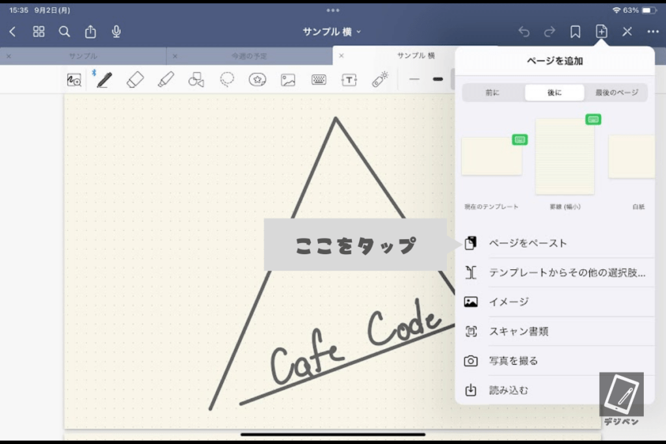Tap the multitasking three dots at top
Viewport: 666px width, 444px height.
click(333, 10)
